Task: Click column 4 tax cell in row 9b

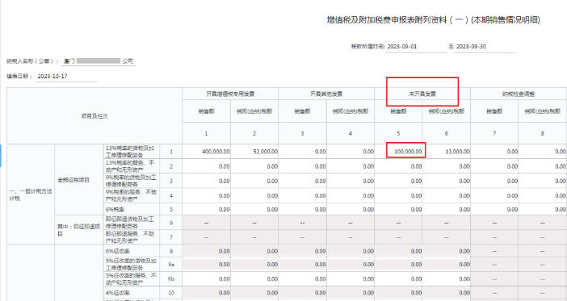Action: click(x=351, y=279)
